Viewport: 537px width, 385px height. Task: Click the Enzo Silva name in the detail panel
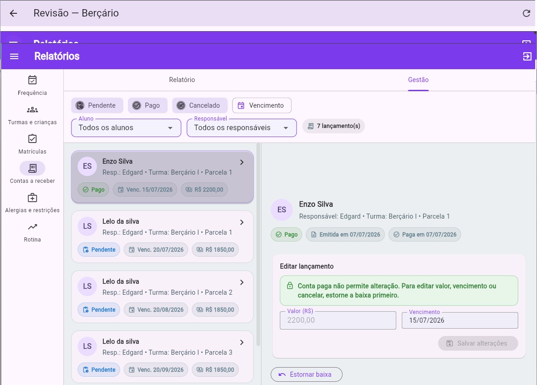[316, 204]
